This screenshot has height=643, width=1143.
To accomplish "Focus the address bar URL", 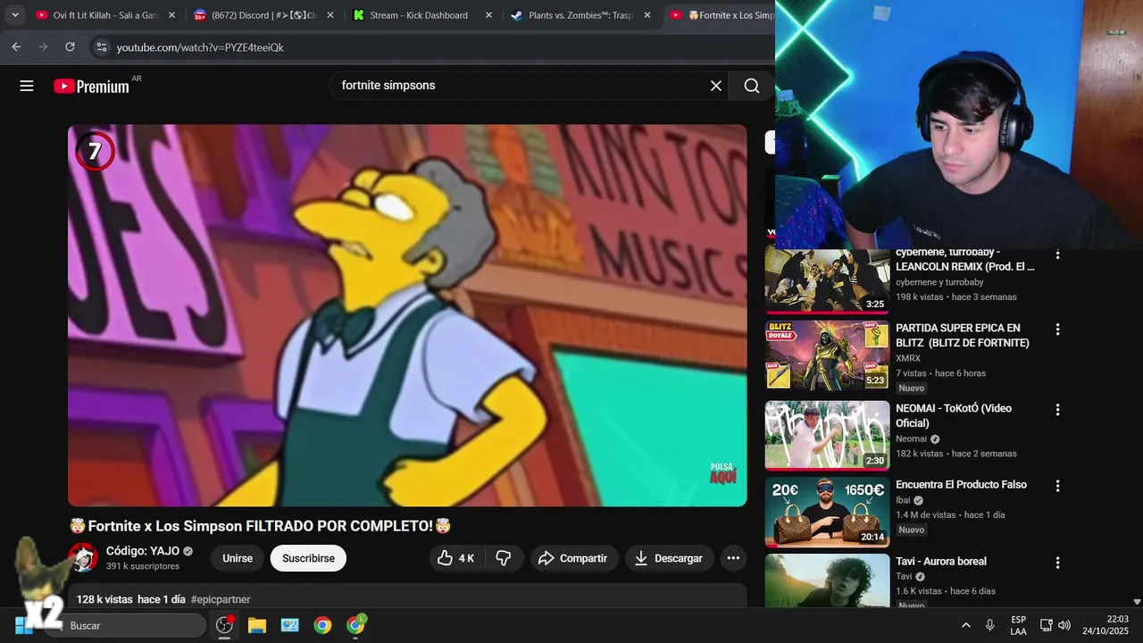I will [200, 47].
